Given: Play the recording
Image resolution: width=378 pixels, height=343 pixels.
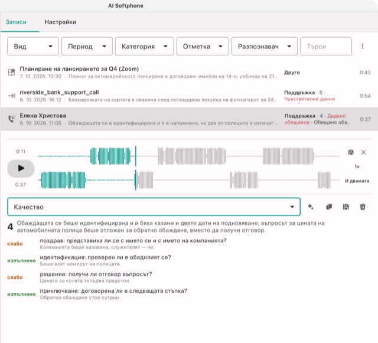Looking at the screenshot, I should (21, 168).
